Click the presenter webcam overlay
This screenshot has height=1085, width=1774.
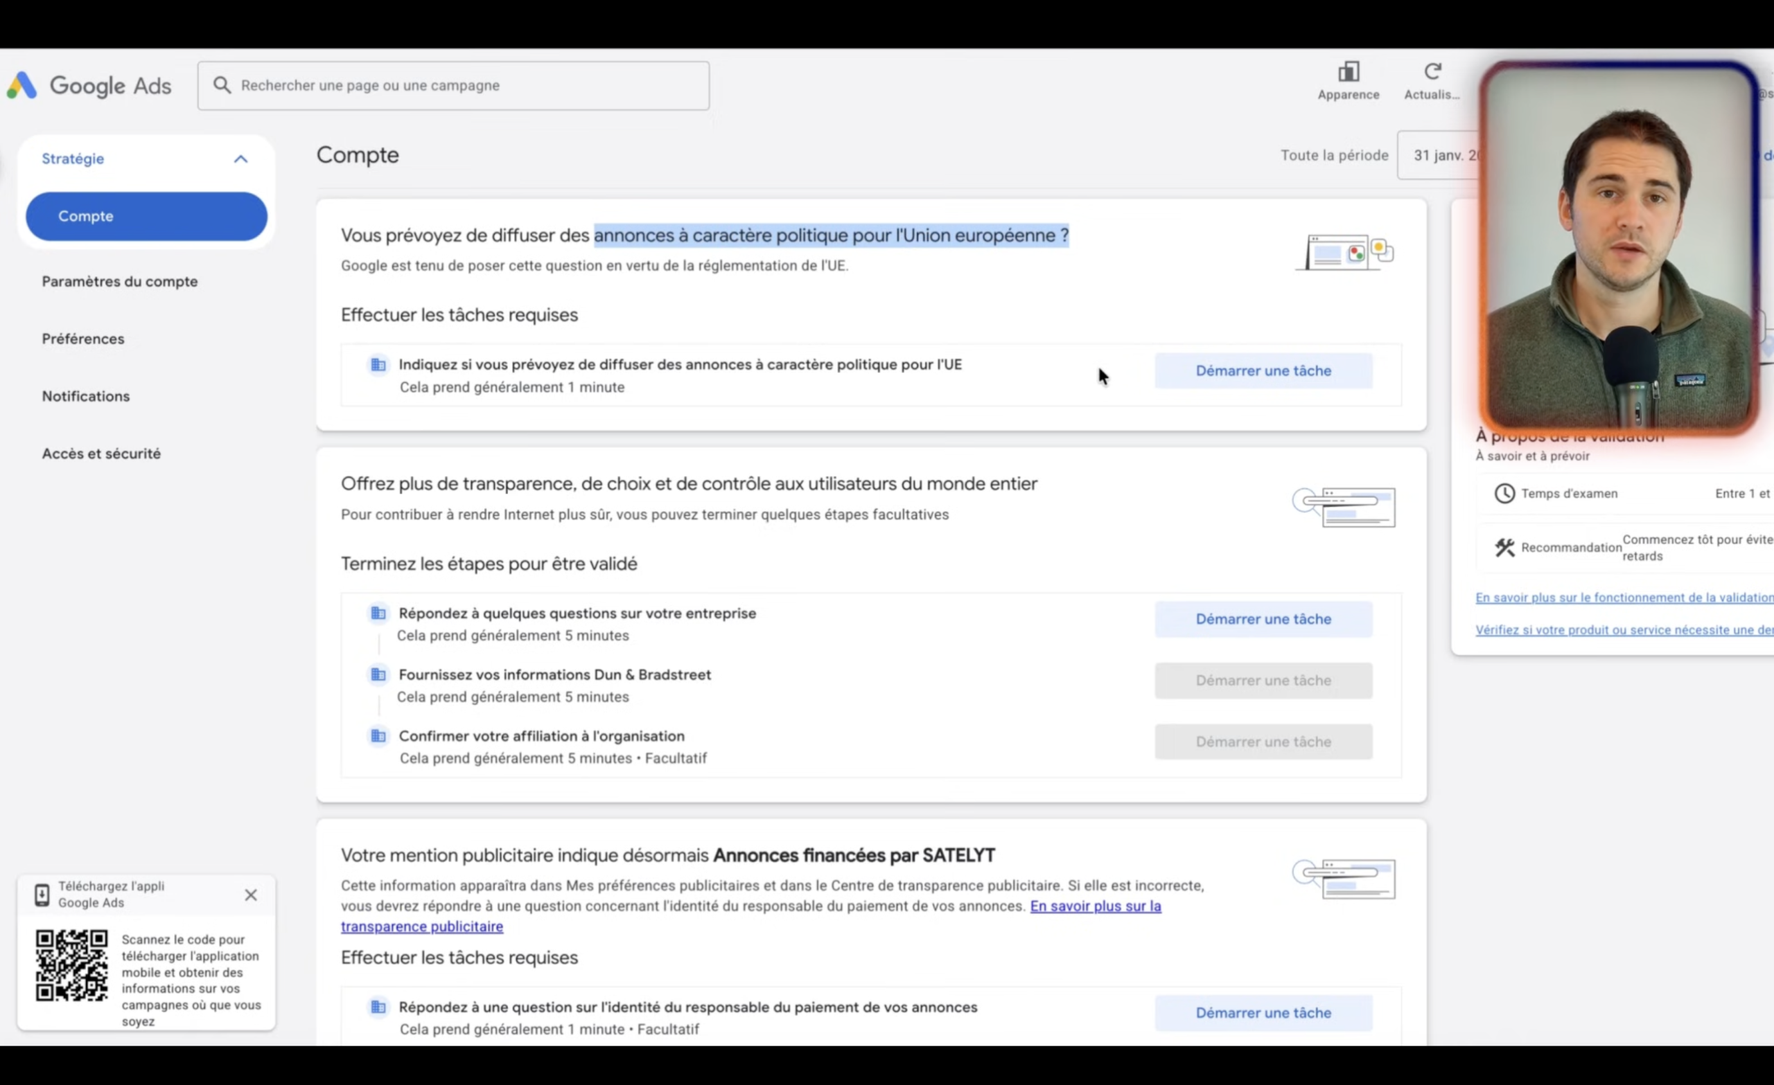(x=1619, y=248)
